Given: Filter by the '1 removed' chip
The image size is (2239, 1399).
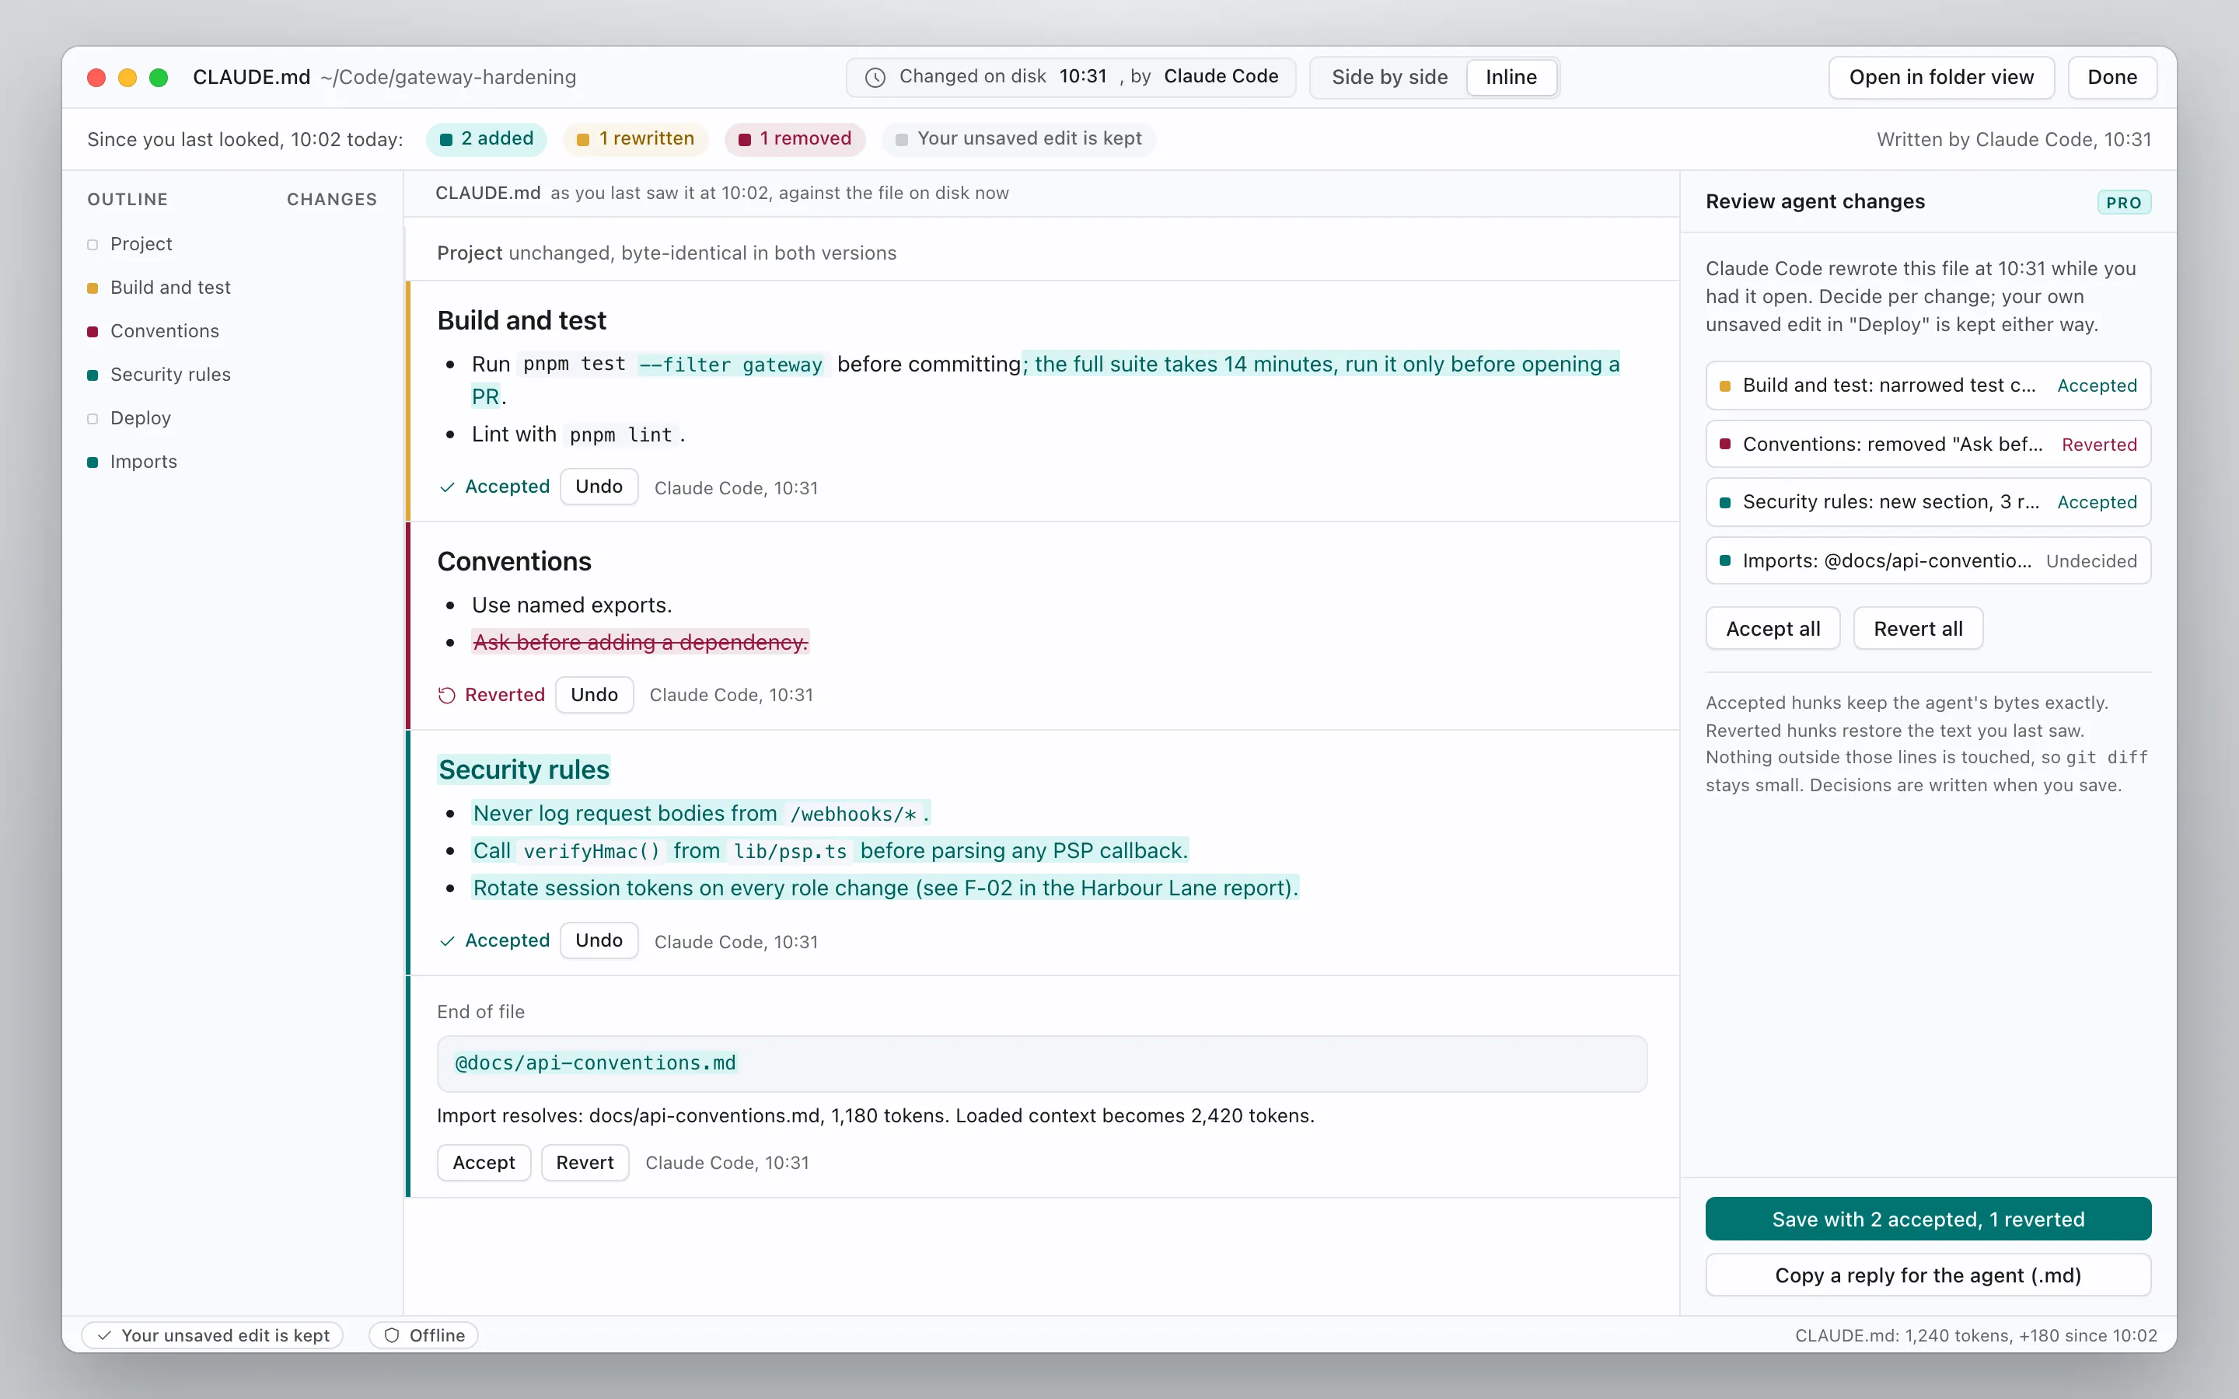Looking at the screenshot, I should pyautogui.click(x=795, y=139).
